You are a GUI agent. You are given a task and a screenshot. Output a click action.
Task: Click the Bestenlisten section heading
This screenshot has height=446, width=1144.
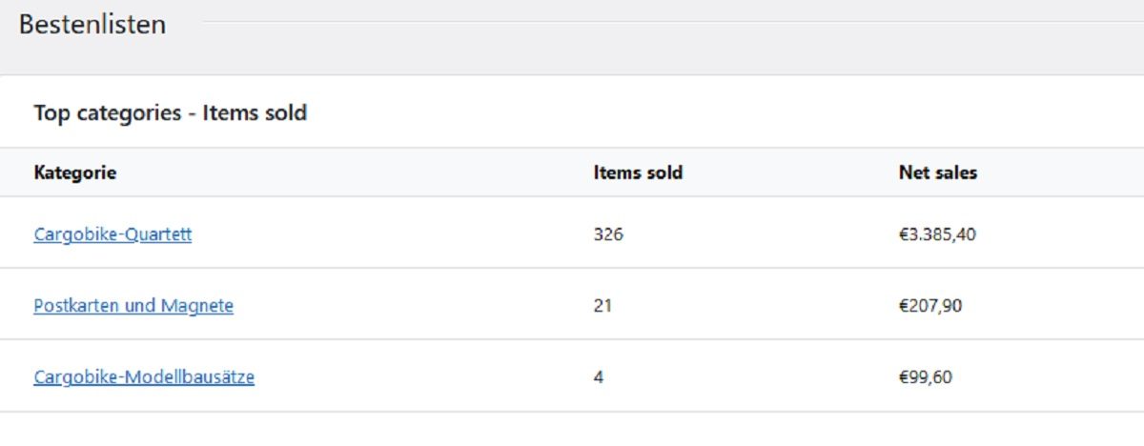92,25
